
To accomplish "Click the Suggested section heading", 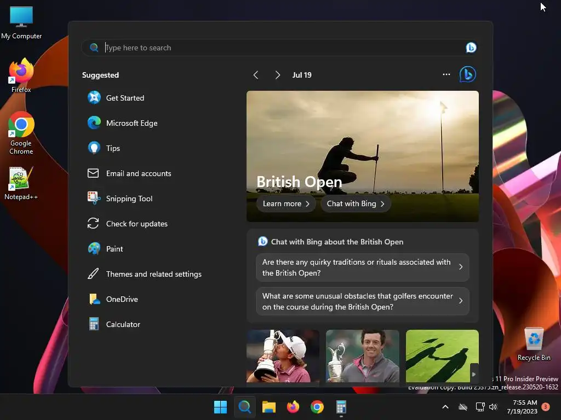I will pyautogui.click(x=101, y=75).
